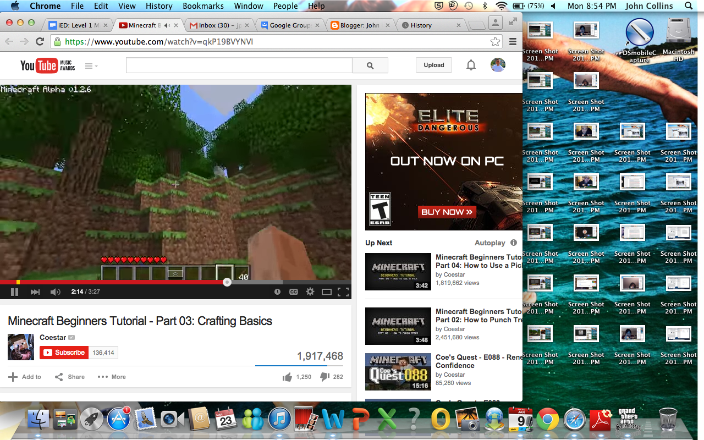704x440 pixels.
Task: Open Part 04 How to Use a Pick video thumbnail
Action: [398, 272]
